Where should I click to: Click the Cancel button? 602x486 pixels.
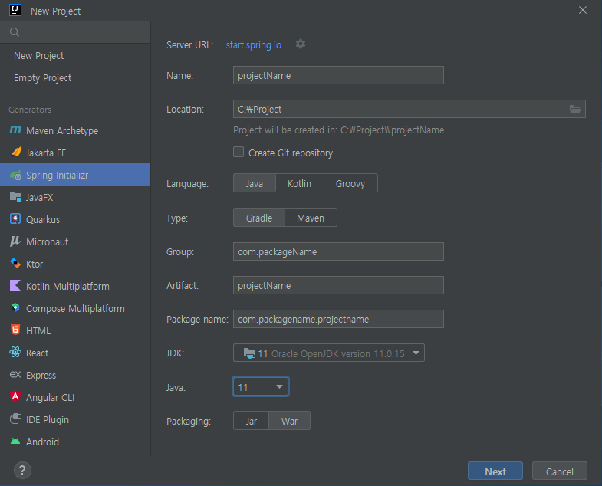pos(559,471)
